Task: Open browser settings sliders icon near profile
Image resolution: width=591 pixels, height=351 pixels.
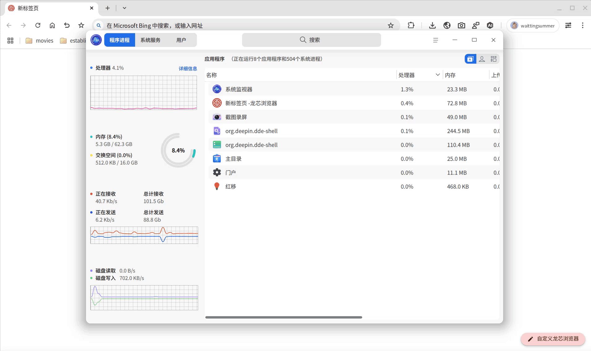Action: [568, 25]
